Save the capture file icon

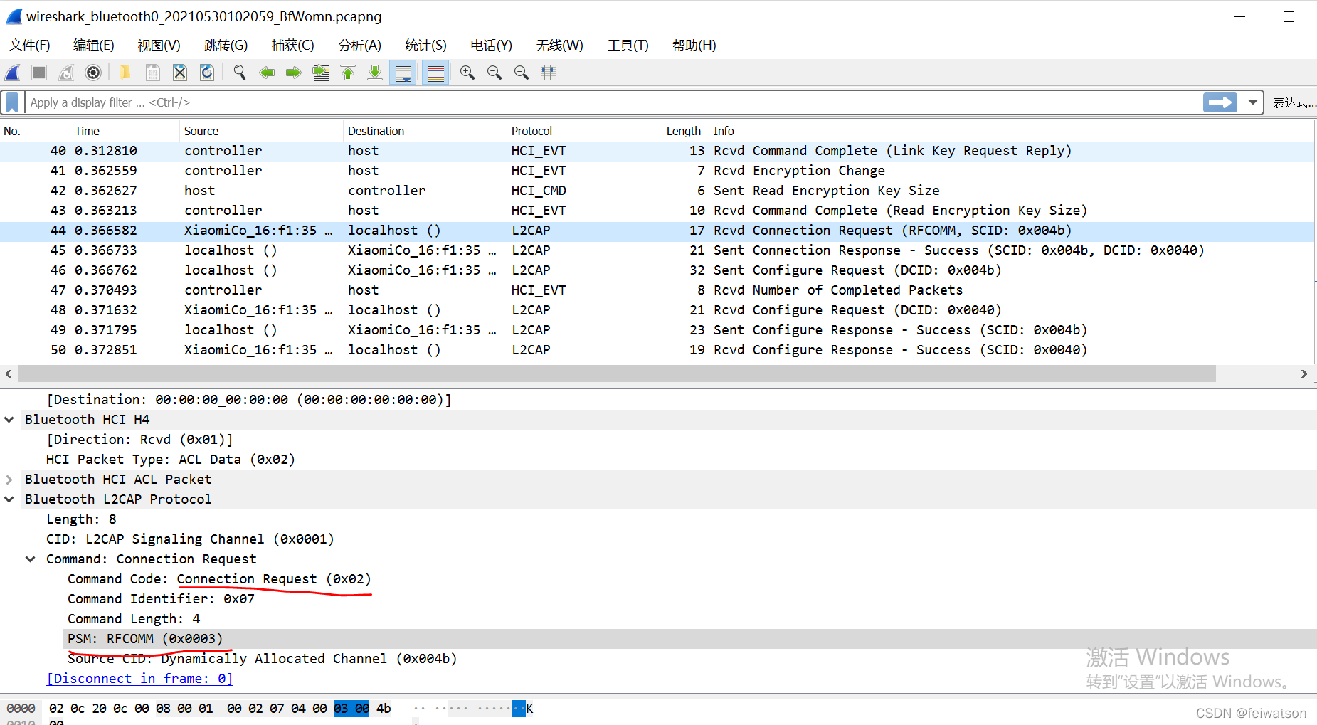point(152,73)
